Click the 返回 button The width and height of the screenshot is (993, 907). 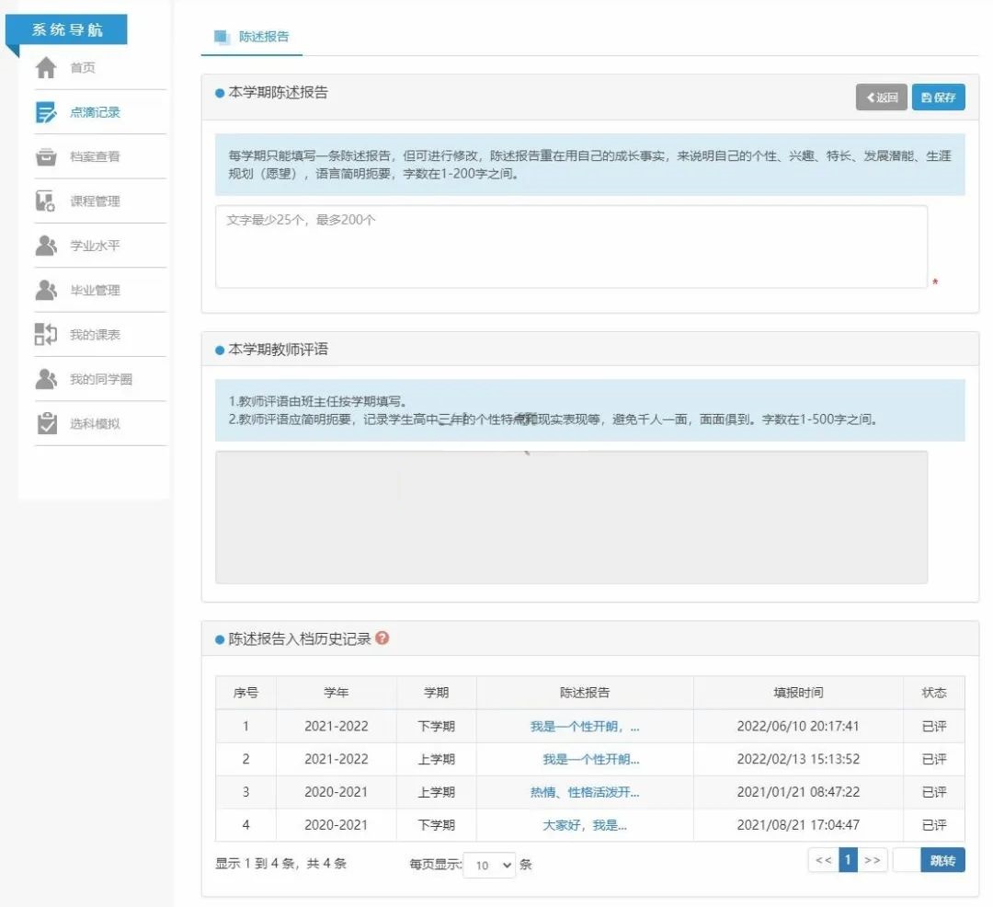pyautogui.click(x=882, y=97)
